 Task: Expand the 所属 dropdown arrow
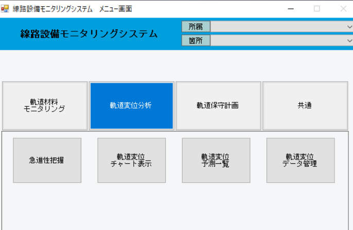(x=349, y=27)
